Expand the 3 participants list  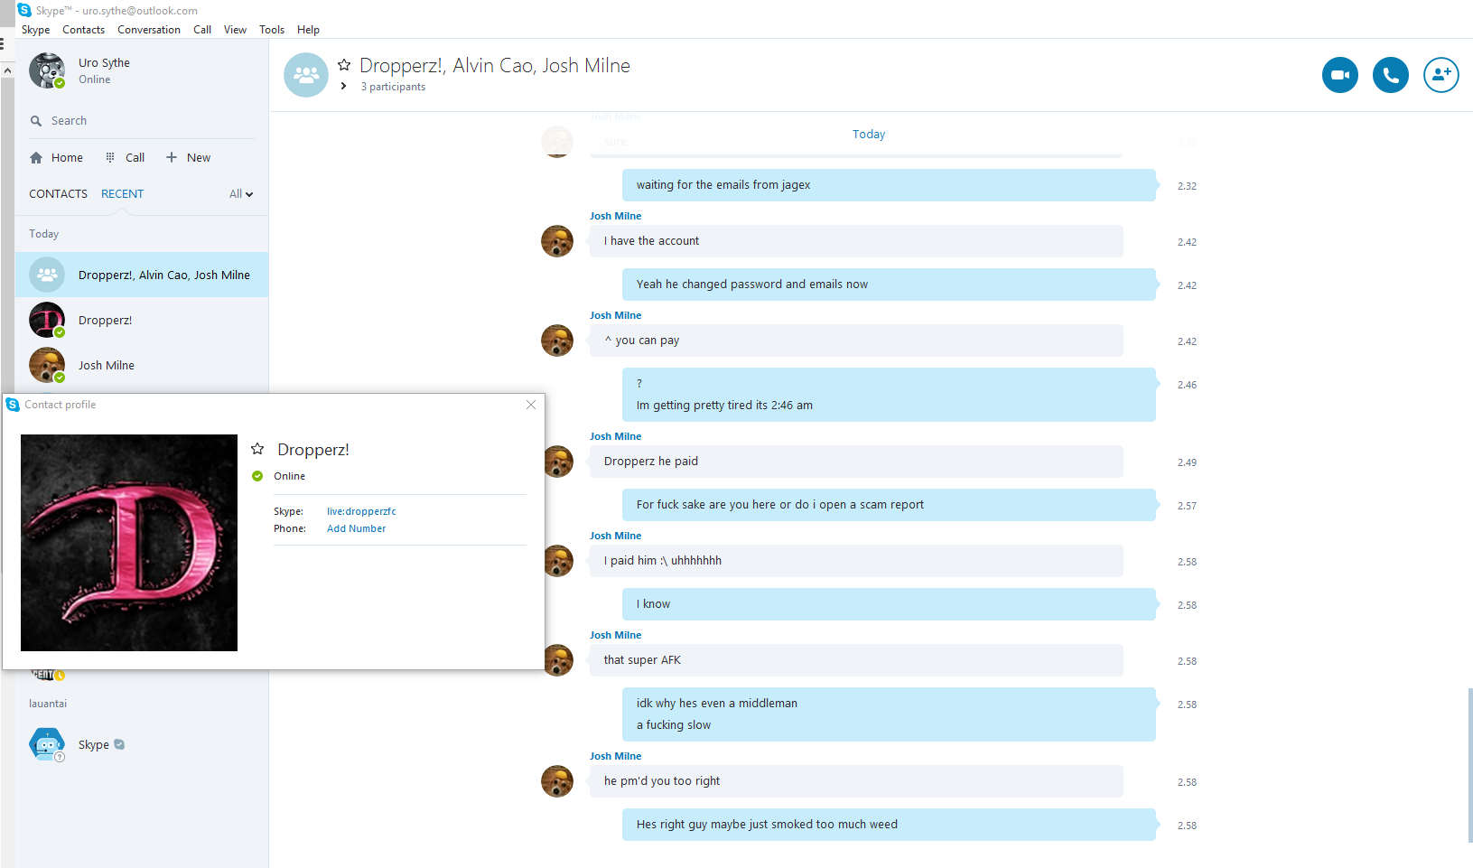pyautogui.click(x=344, y=87)
